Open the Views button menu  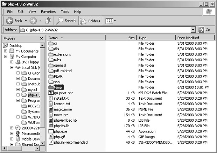coord(111,21)
